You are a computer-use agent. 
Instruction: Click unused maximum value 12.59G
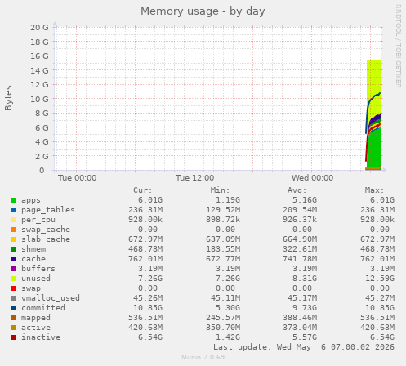click(380, 279)
